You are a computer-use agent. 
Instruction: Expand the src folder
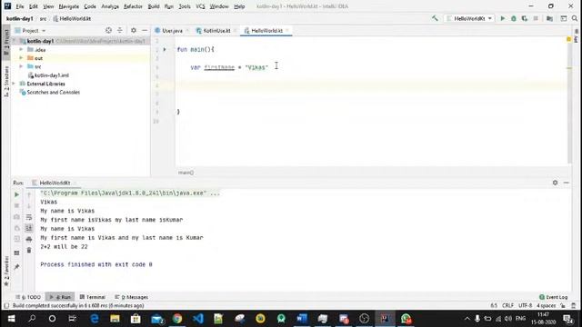coord(21,66)
